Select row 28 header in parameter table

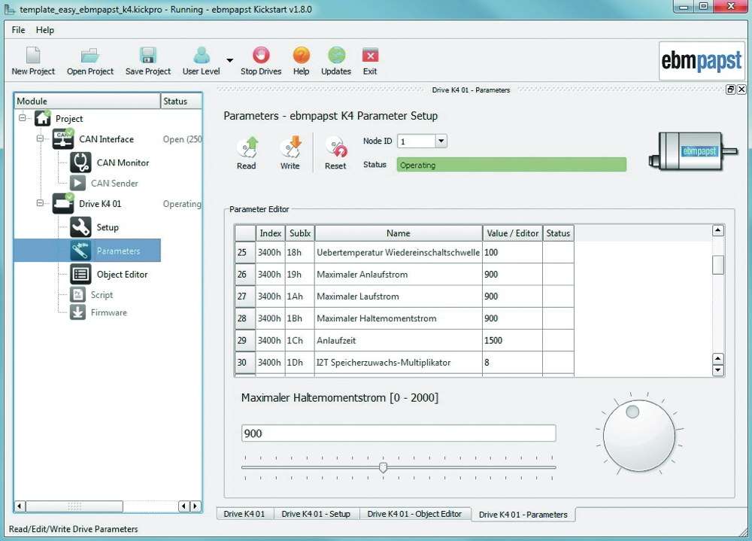(244, 318)
